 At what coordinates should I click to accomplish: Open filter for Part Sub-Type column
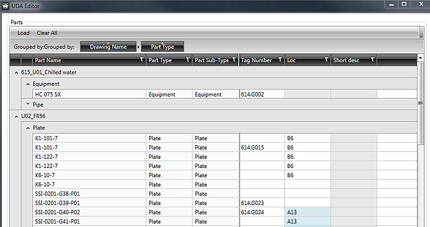234,60
